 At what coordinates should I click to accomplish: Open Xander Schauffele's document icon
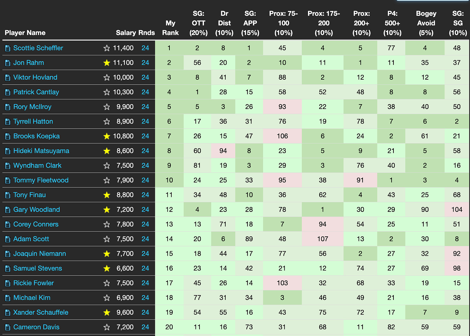(8, 312)
